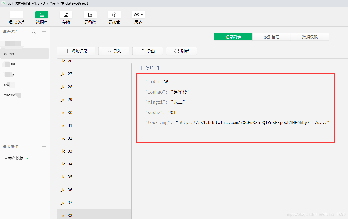Search collections with the magnifier icon
The image size is (348, 219).
coord(34,32)
